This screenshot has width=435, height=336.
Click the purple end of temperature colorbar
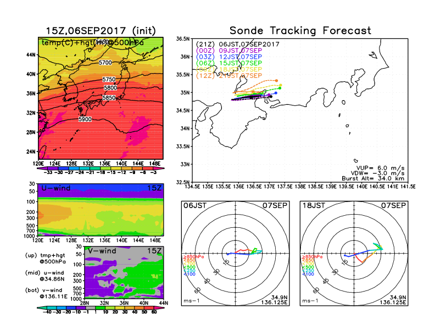pos(42,169)
